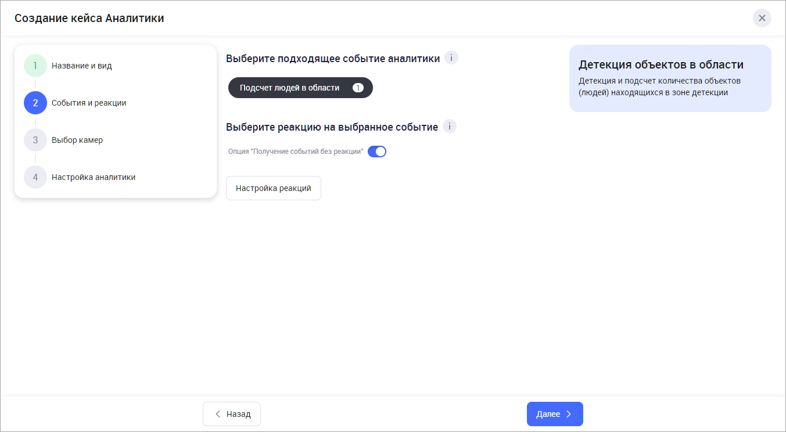786x432 pixels.
Task: Jump to 'Выбор камер' step
Action: point(77,140)
